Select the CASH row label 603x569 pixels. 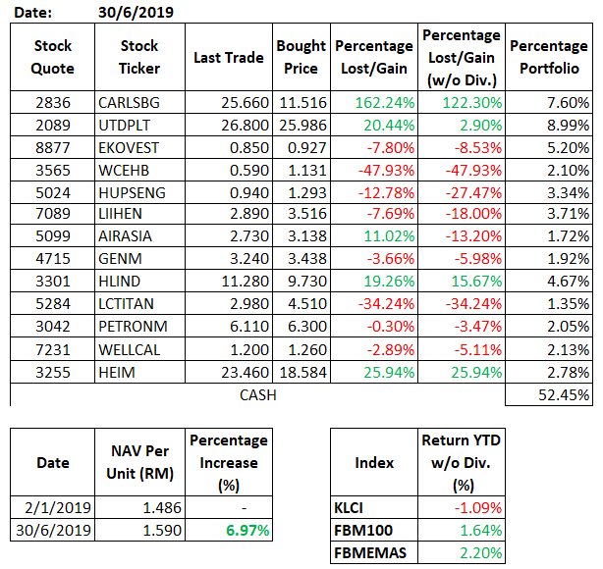point(257,395)
